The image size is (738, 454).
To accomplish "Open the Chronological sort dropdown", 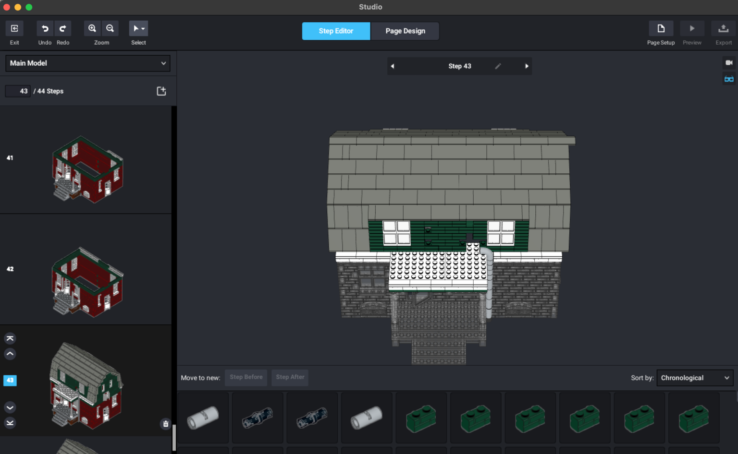I will tap(694, 378).
